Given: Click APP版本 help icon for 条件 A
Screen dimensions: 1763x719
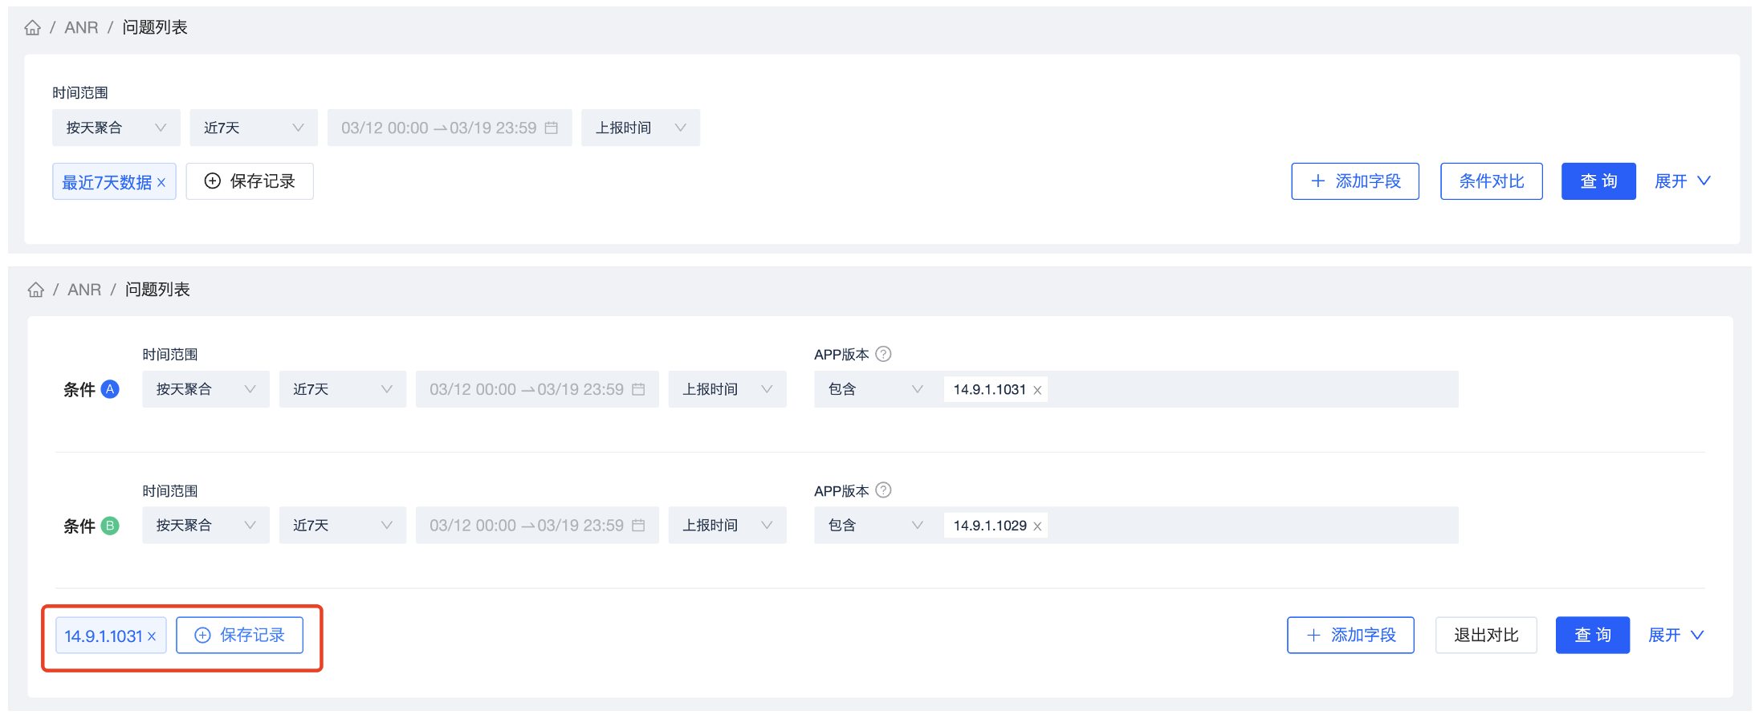Looking at the screenshot, I should [883, 354].
